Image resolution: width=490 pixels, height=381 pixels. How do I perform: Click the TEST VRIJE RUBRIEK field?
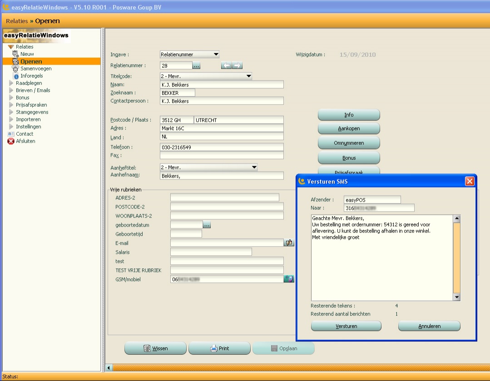coord(227,270)
